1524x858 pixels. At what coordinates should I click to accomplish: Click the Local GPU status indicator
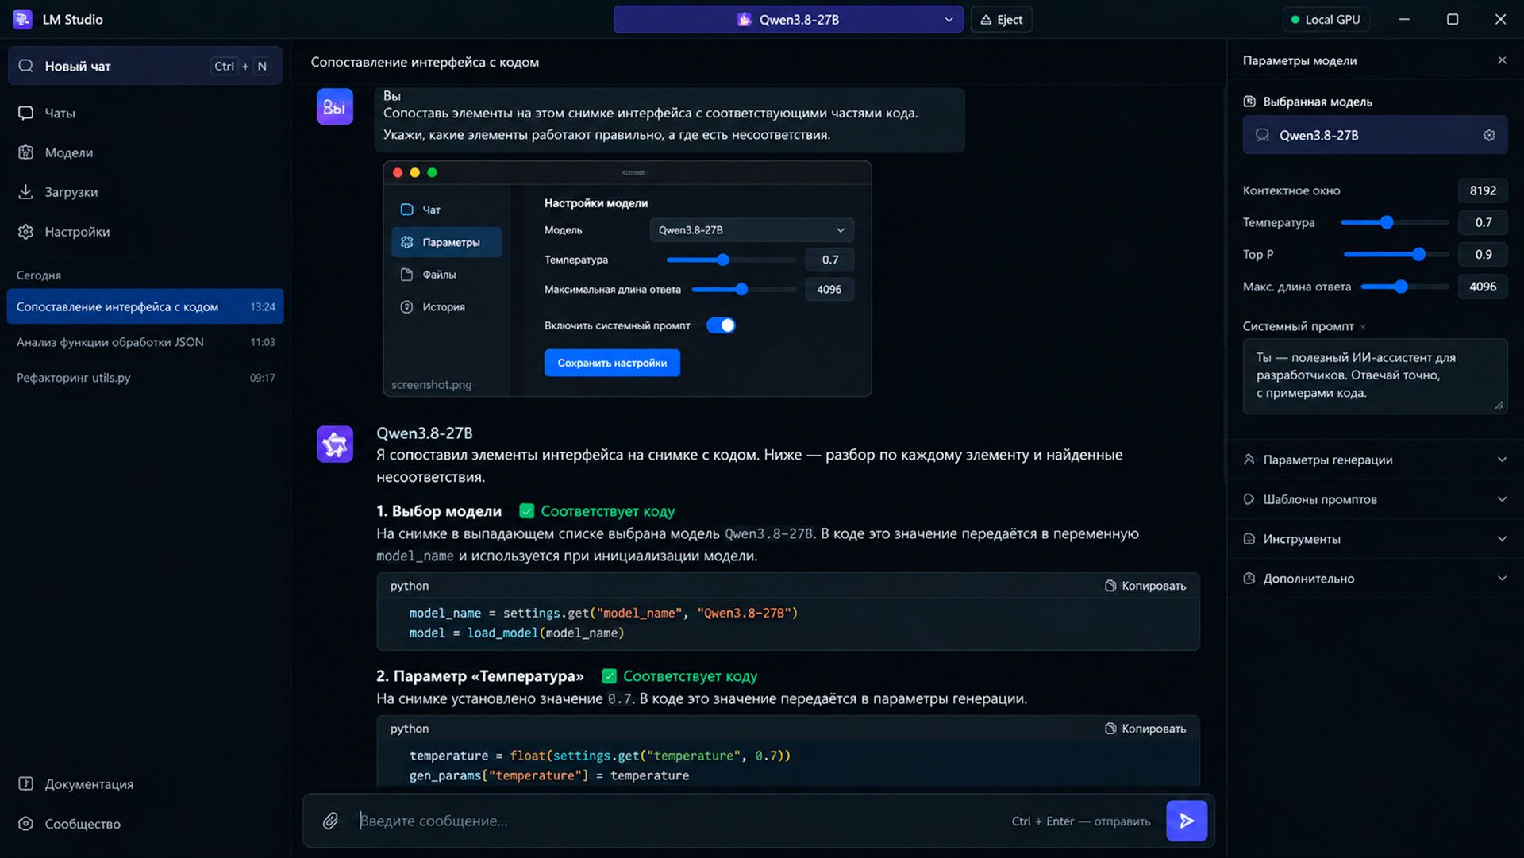pyautogui.click(x=1326, y=20)
